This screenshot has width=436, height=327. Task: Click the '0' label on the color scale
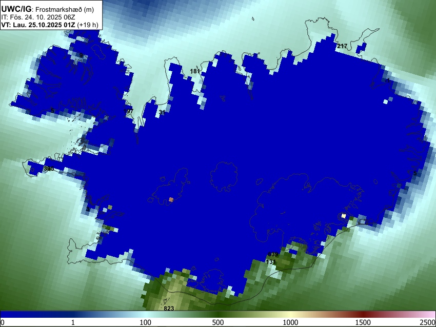click(x=3, y=322)
